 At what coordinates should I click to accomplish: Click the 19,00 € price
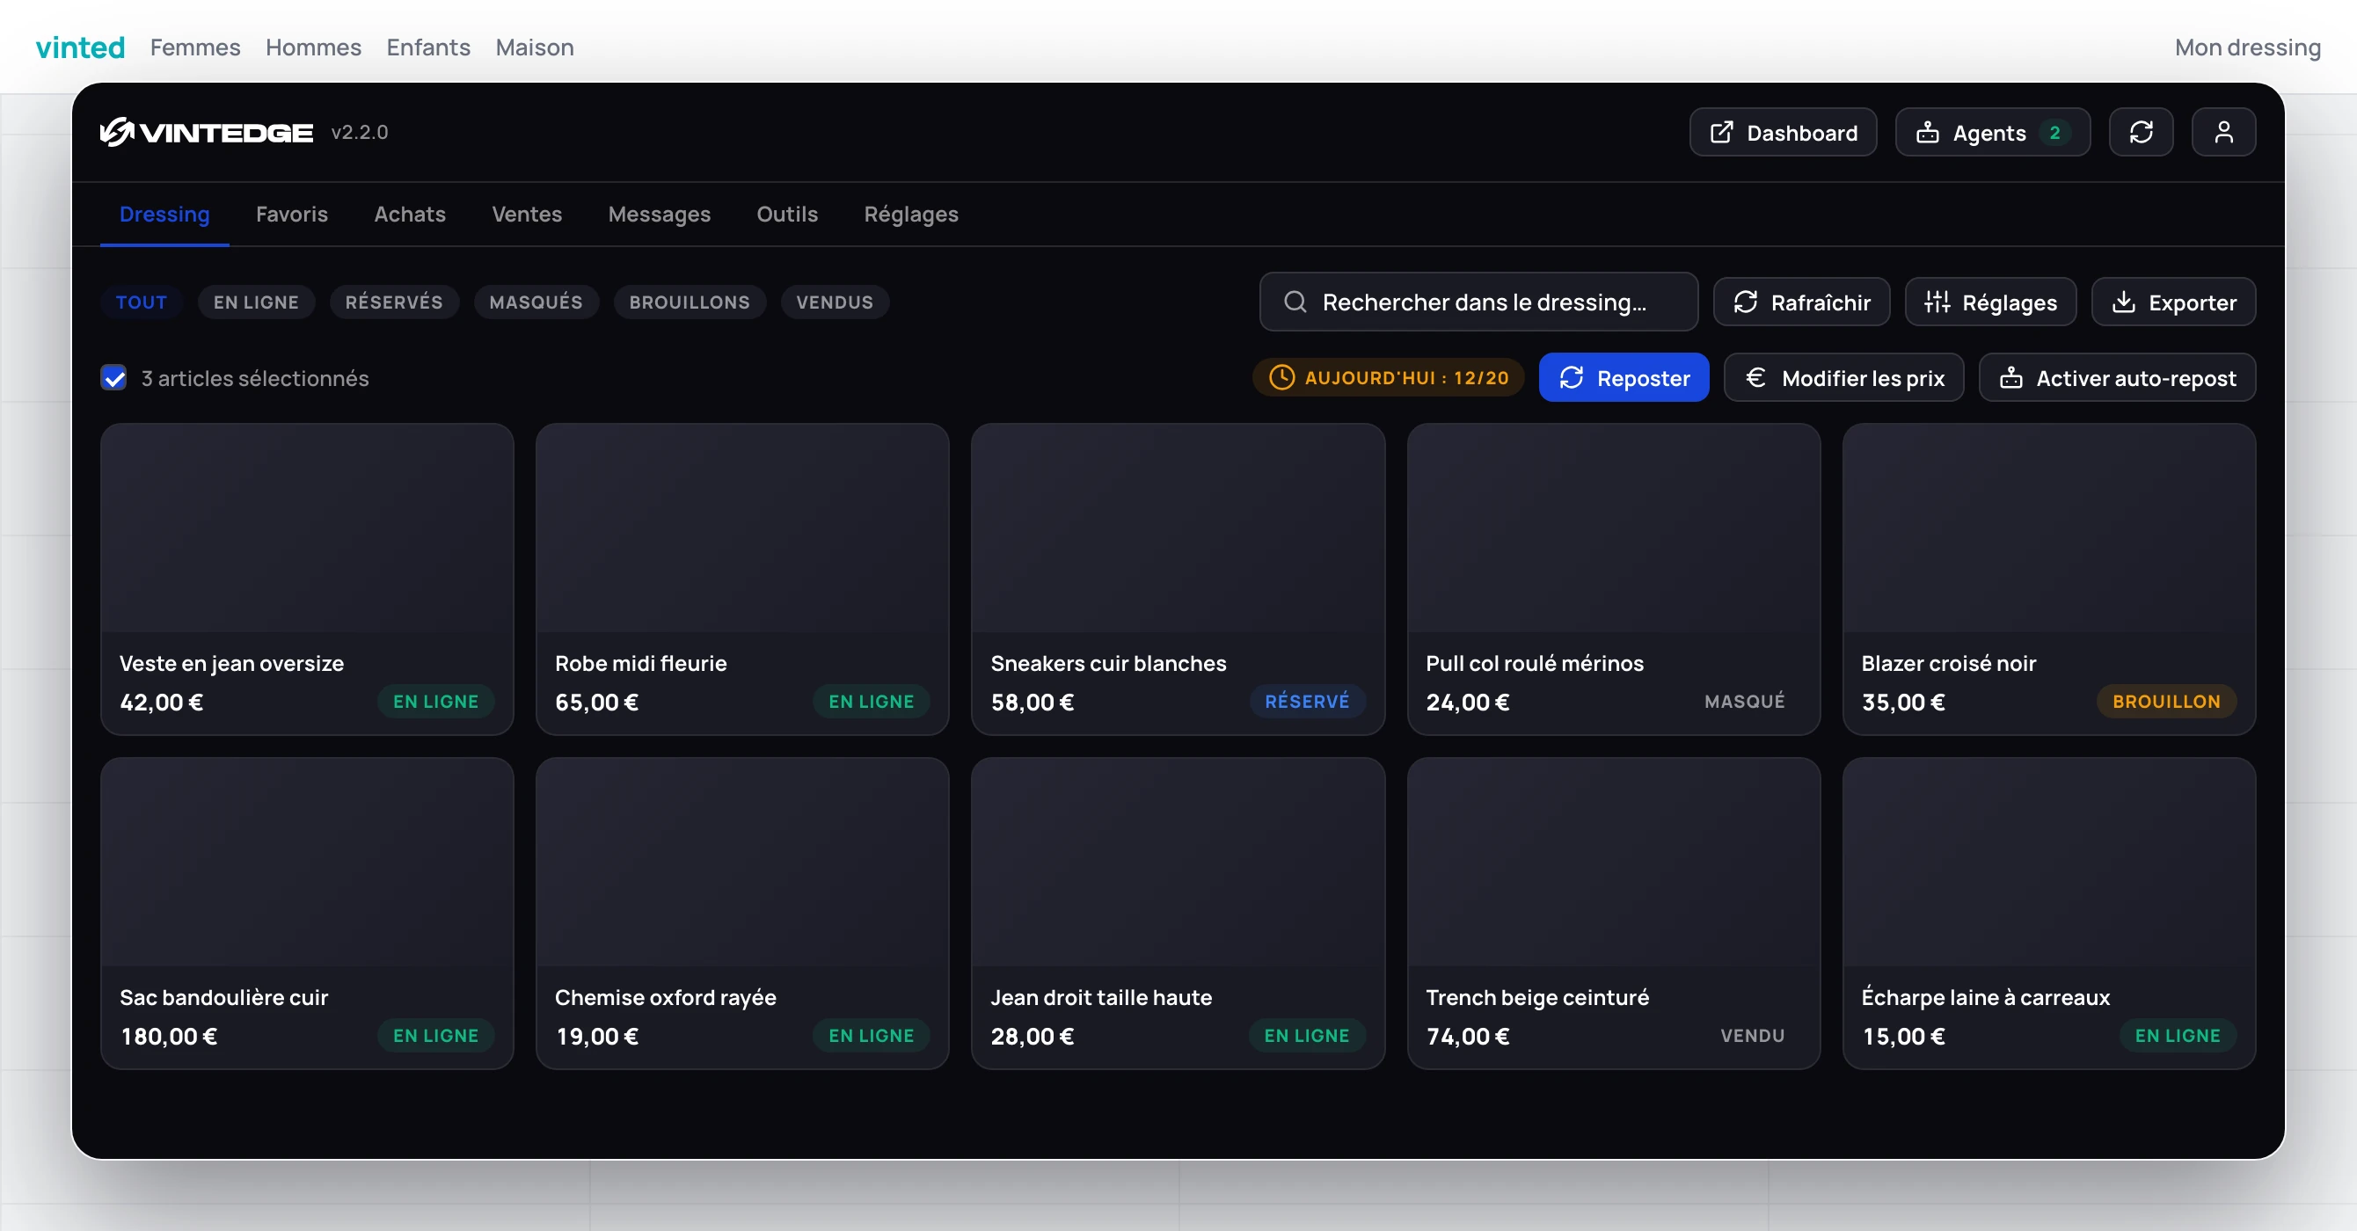(x=596, y=1036)
